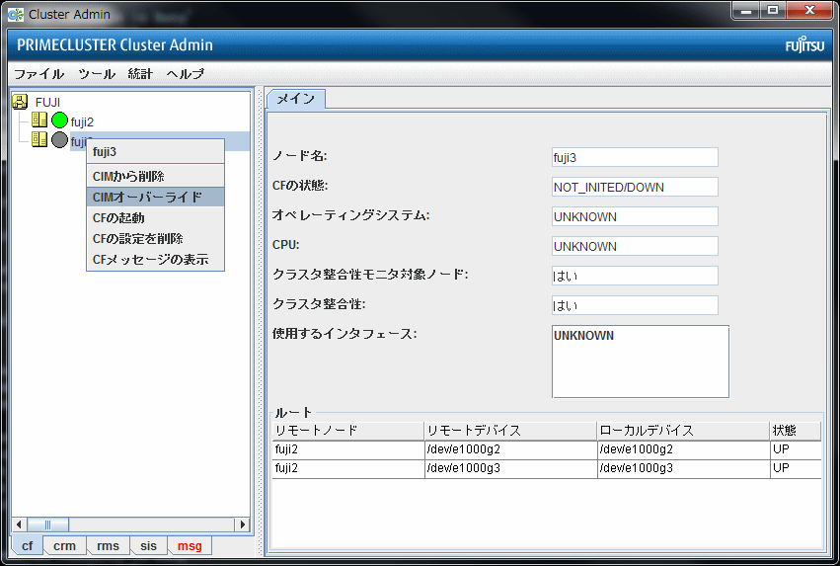Click the 使用するインタフェース UNKNOWN list box
Viewport: 840px width, 566px height.
click(641, 362)
